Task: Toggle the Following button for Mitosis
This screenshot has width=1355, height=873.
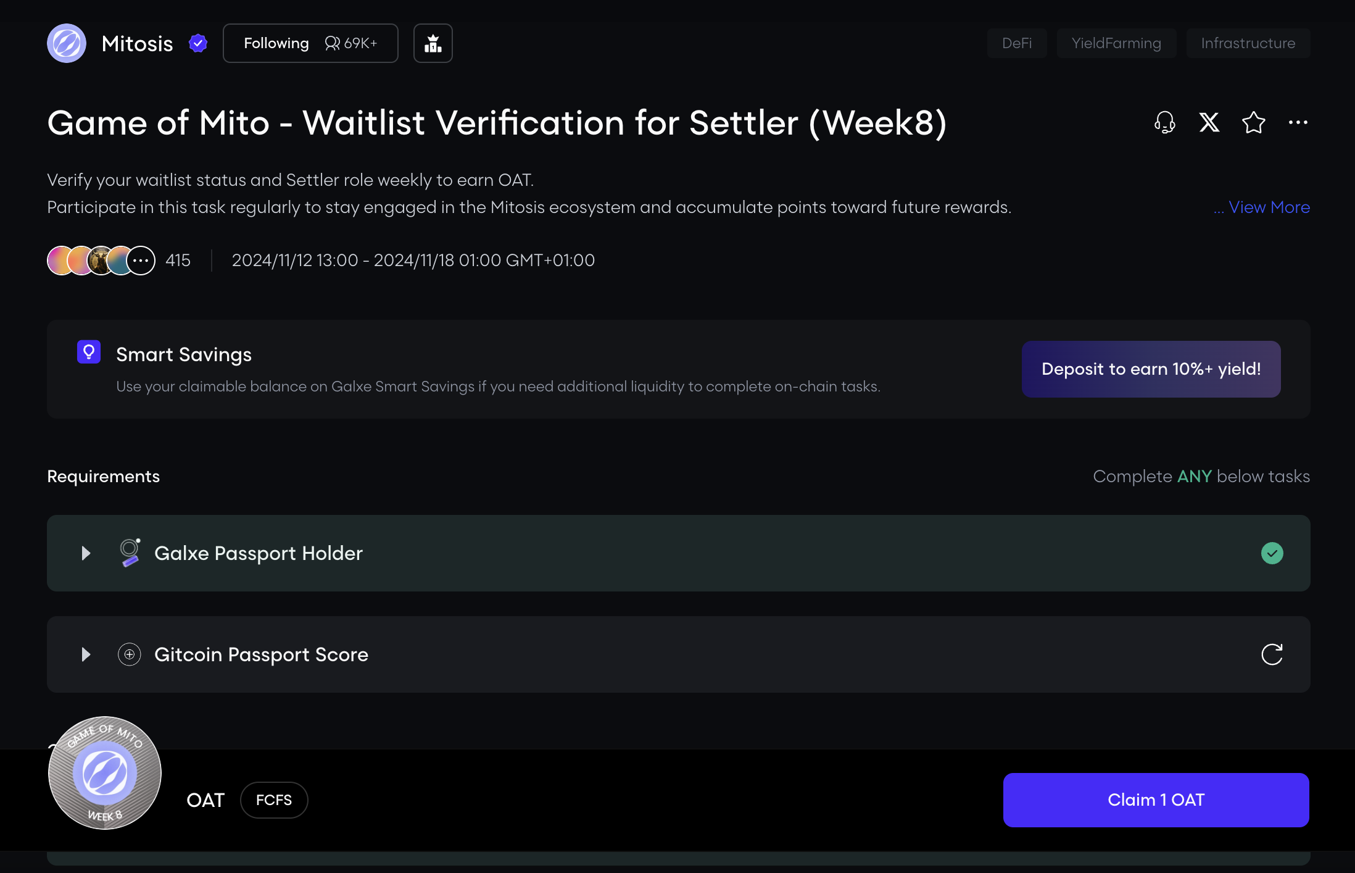Action: 310,43
